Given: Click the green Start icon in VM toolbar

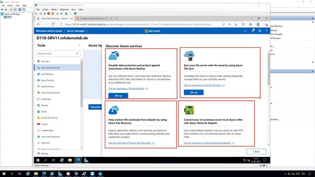Looking at the screenshot, I should point(62,14).
